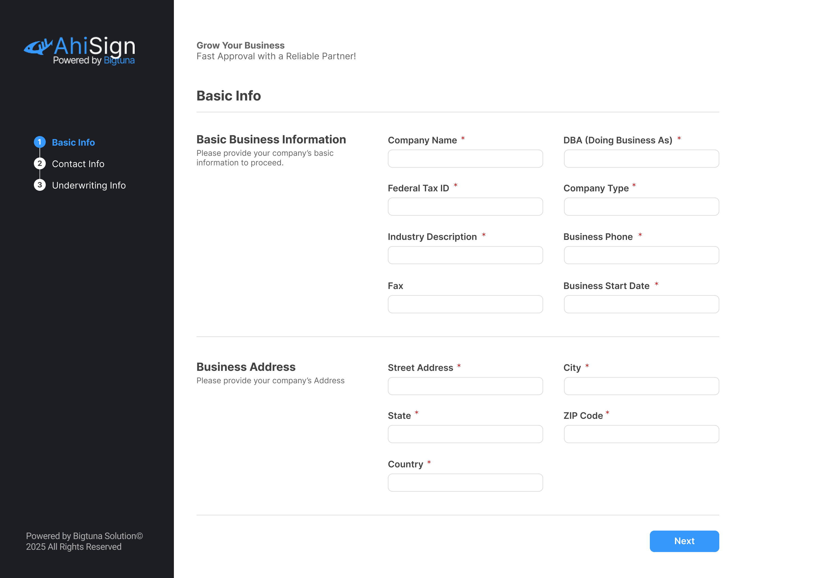Select step 3 circle for Underwriting Info

click(x=40, y=185)
